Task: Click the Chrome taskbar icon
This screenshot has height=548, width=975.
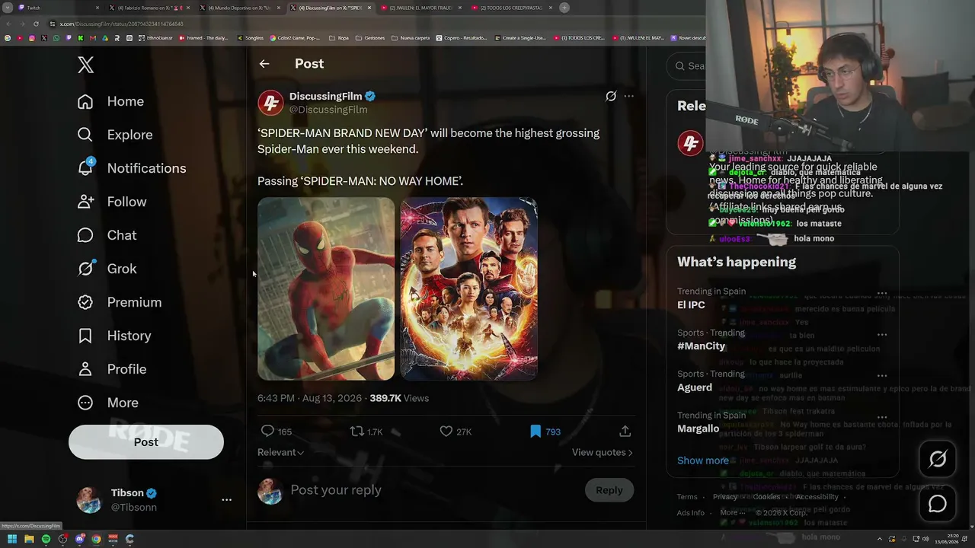Action: pos(96,539)
